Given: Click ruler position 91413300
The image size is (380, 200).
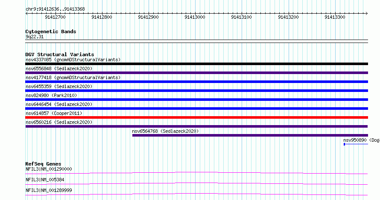Looking at the screenshot, I should click(x=335, y=17).
